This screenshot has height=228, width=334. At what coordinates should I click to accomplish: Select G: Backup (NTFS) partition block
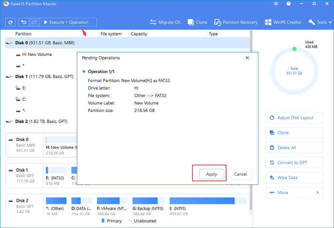148,206
